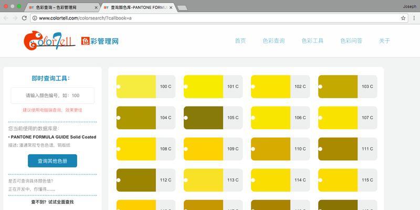The width and height of the screenshot is (420, 210).
Task: Open the 色彩问答 navigation item
Action: [x=351, y=41]
